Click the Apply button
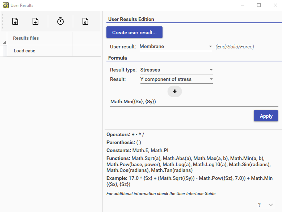282x212 pixels. [x=266, y=116]
